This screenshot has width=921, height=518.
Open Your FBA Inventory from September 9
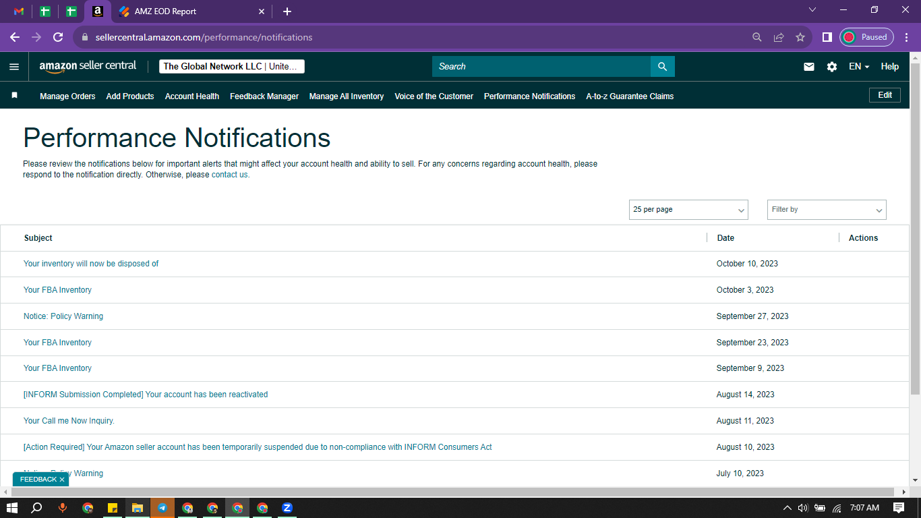(57, 368)
